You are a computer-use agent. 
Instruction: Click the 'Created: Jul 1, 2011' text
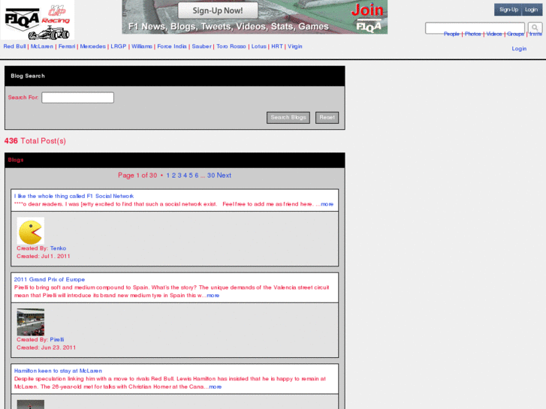pos(44,256)
